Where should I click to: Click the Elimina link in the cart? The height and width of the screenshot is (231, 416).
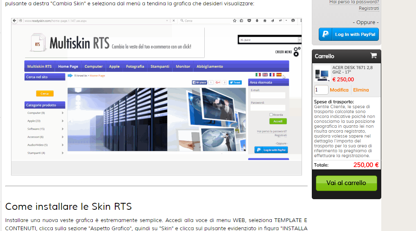(x=361, y=90)
